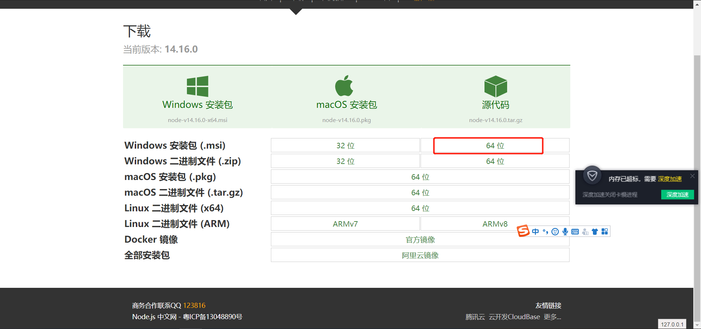701x329 pixels.
Task: Start voice input with the microphone icon
Action: point(565,232)
